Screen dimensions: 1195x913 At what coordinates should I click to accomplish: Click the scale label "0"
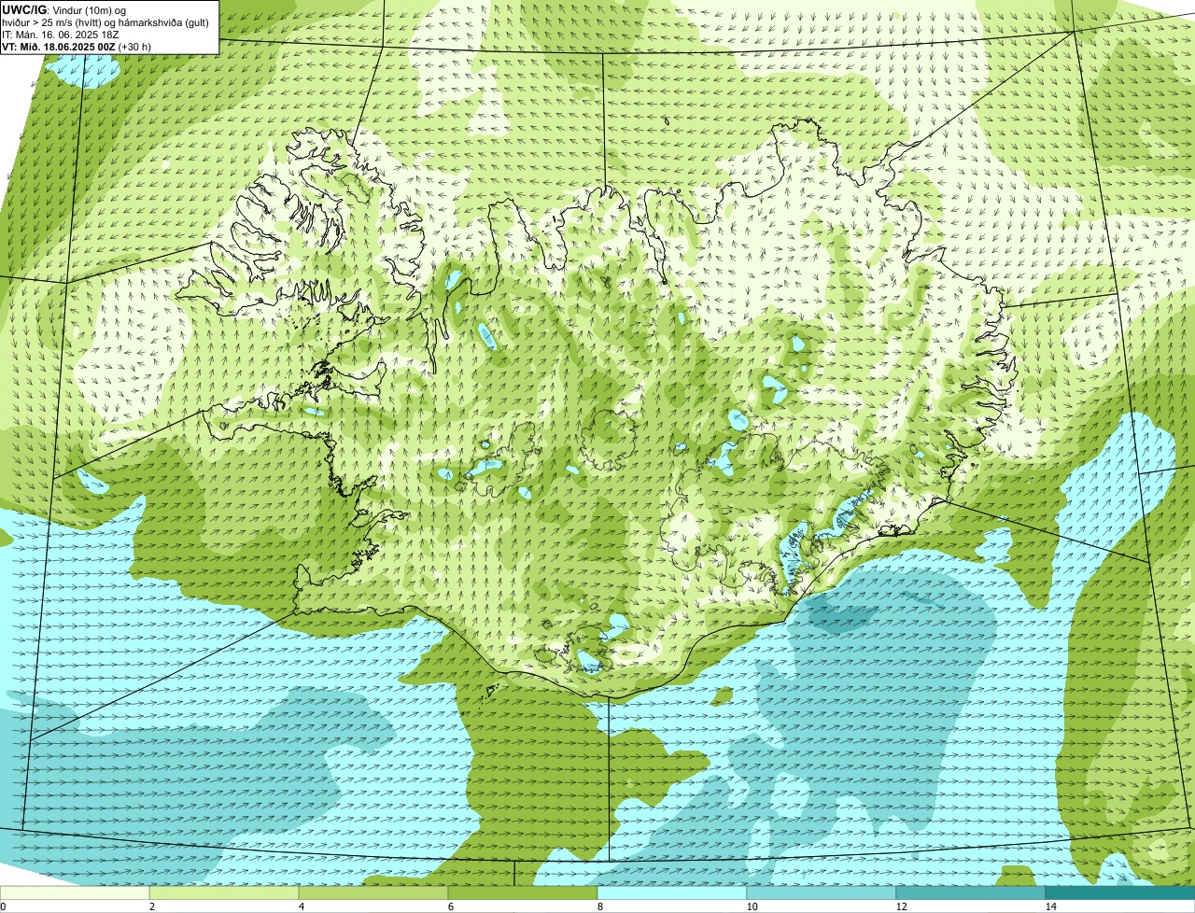(3, 906)
